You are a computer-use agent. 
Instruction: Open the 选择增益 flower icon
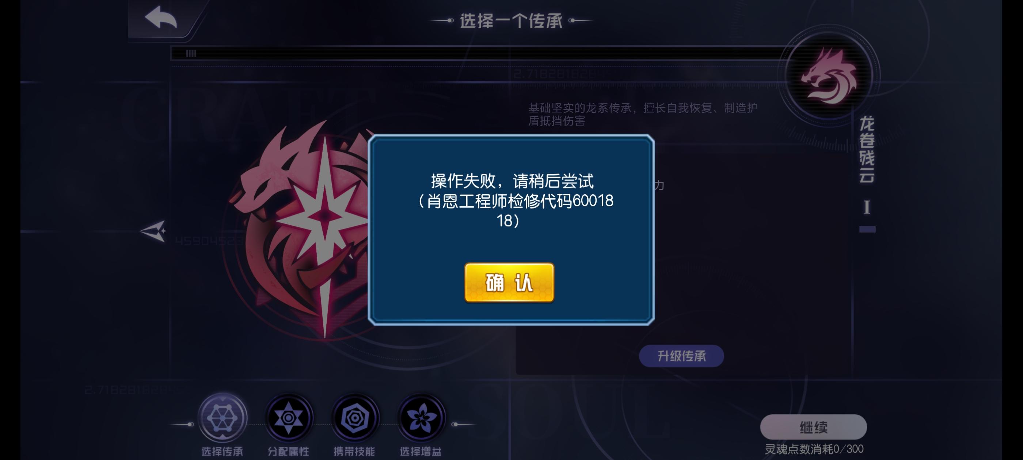point(421,418)
